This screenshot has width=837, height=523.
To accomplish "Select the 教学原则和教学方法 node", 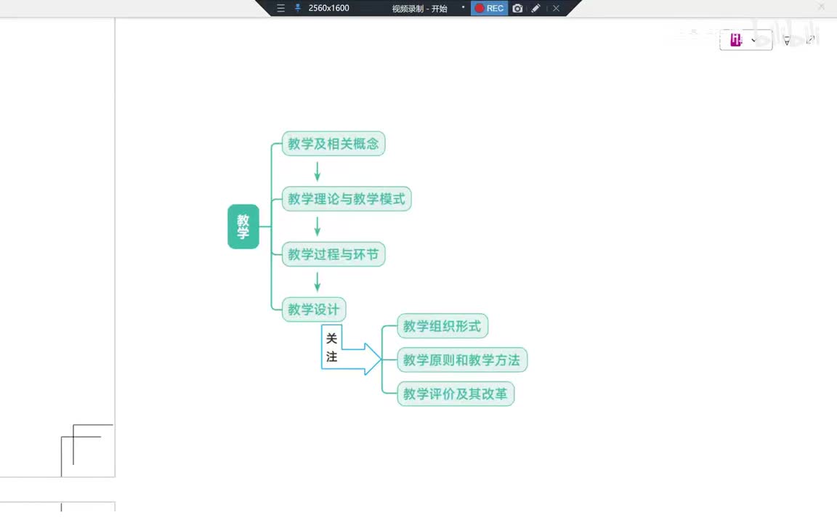I will click(462, 360).
